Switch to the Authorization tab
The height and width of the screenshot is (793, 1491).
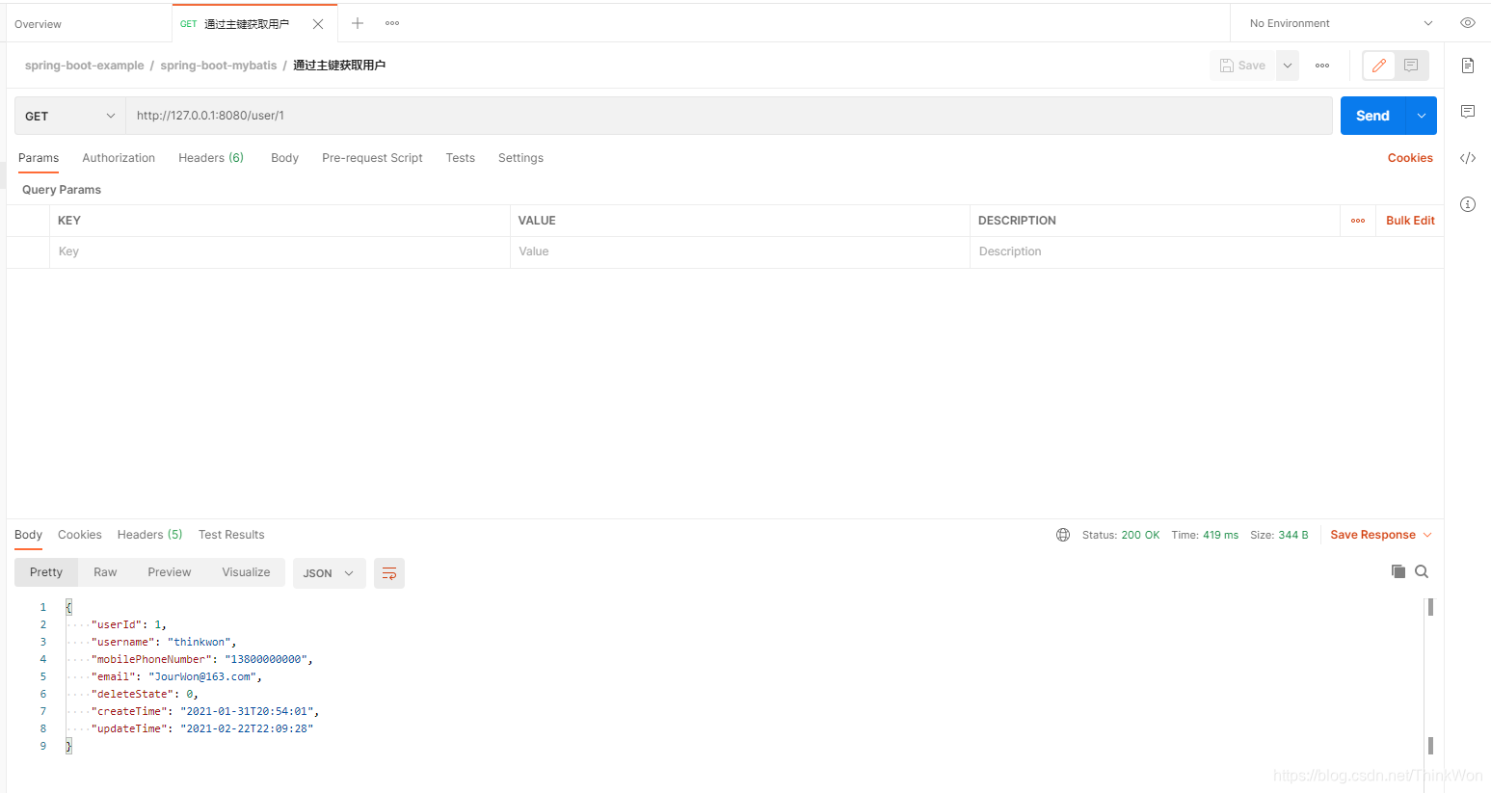click(x=119, y=158)
